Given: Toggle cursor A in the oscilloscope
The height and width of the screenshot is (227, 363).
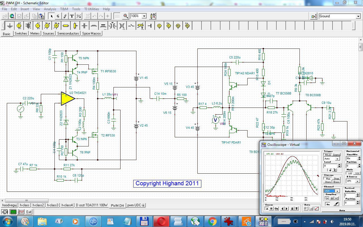Looking at the screenshot, I should click(x=267, y=209).
